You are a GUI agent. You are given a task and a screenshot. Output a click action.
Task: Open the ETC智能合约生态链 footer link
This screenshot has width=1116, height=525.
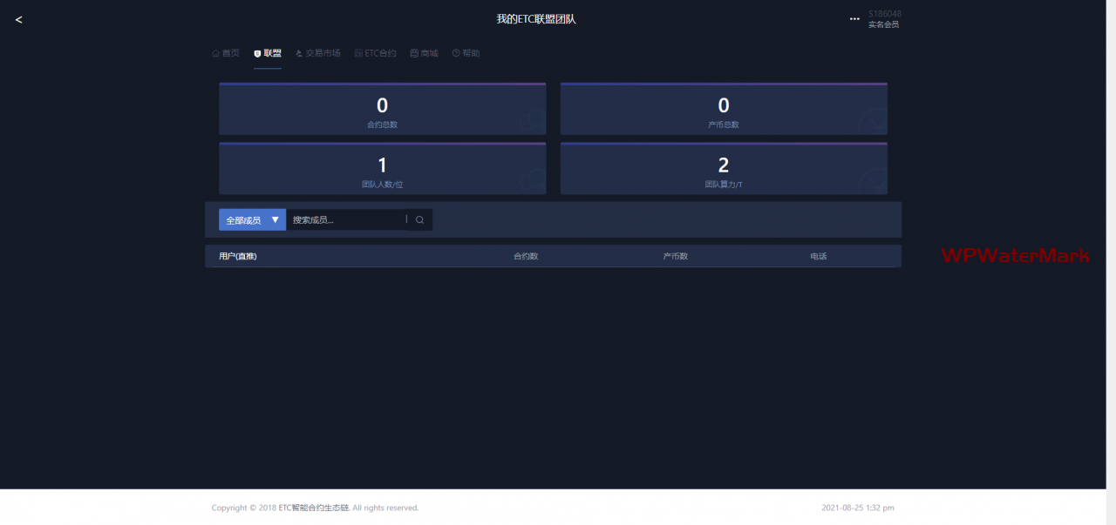click(x=313, y=508)
